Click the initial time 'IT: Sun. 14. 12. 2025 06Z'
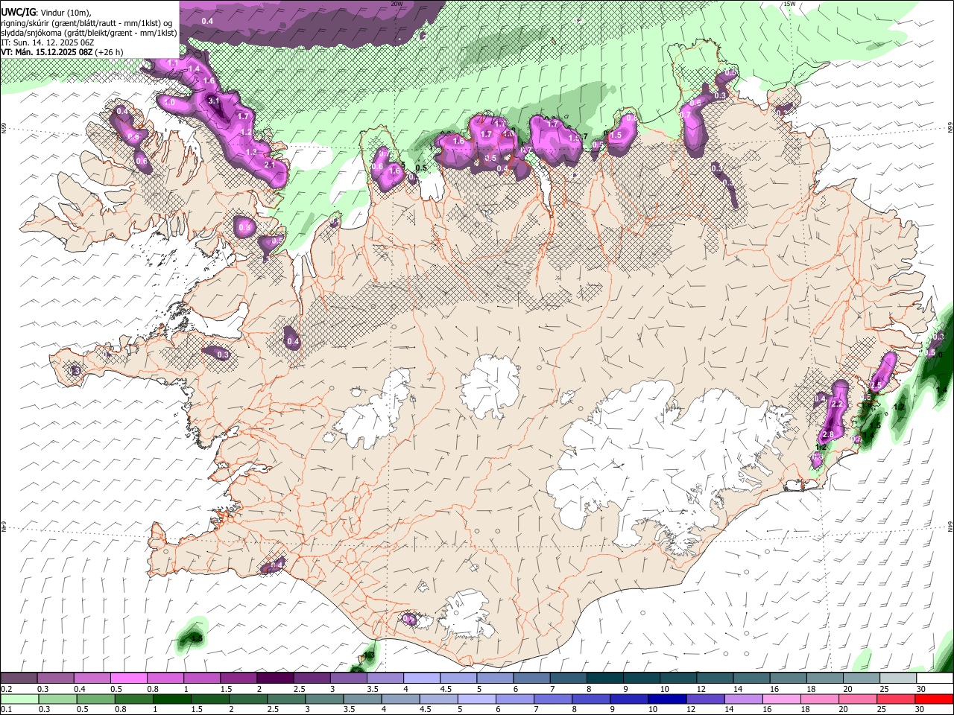Viewport: 954px width, 715px height. [47, 42]
